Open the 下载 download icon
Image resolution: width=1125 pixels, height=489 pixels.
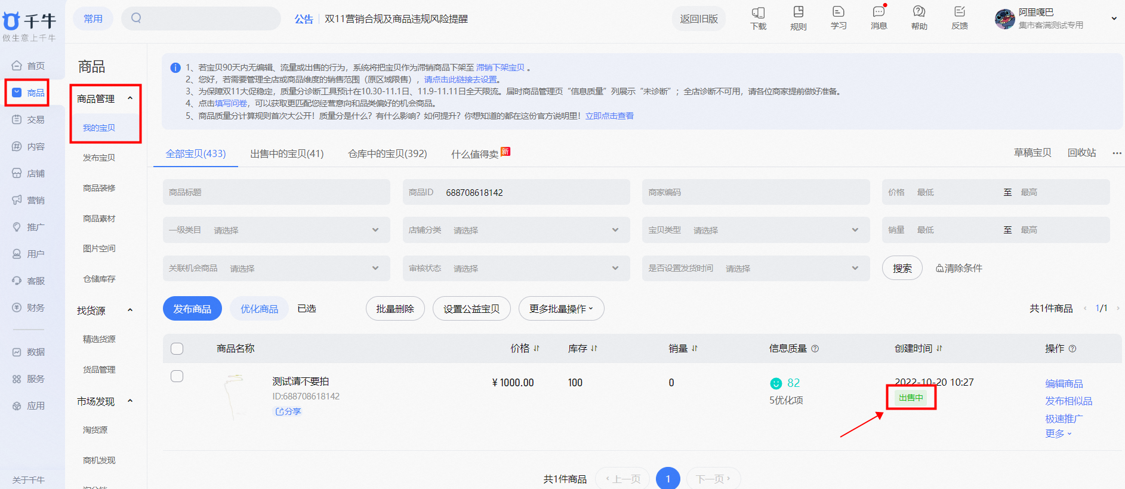(758, 19)
